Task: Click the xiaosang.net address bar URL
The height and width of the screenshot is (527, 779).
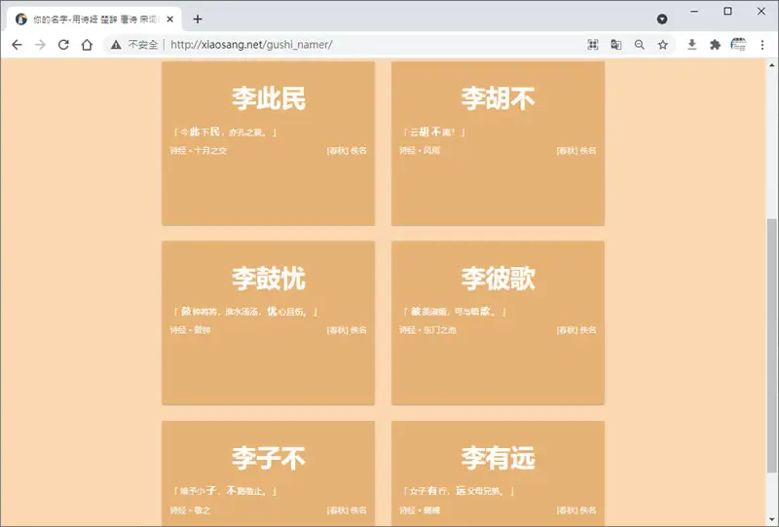Action: (x=251, y=45)
